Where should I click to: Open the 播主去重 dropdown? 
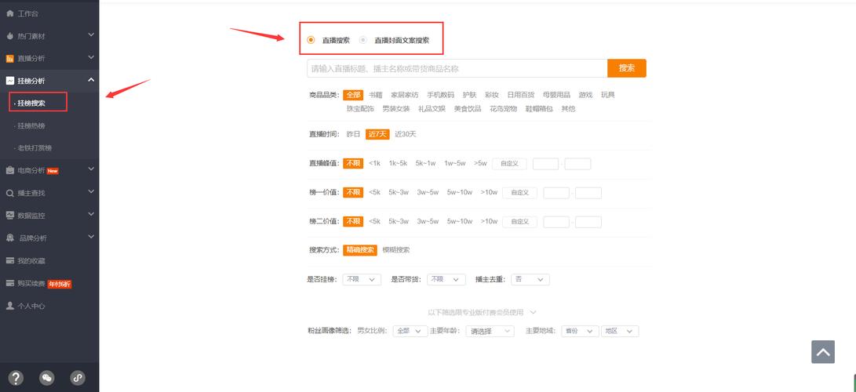[x=530, y=280]
